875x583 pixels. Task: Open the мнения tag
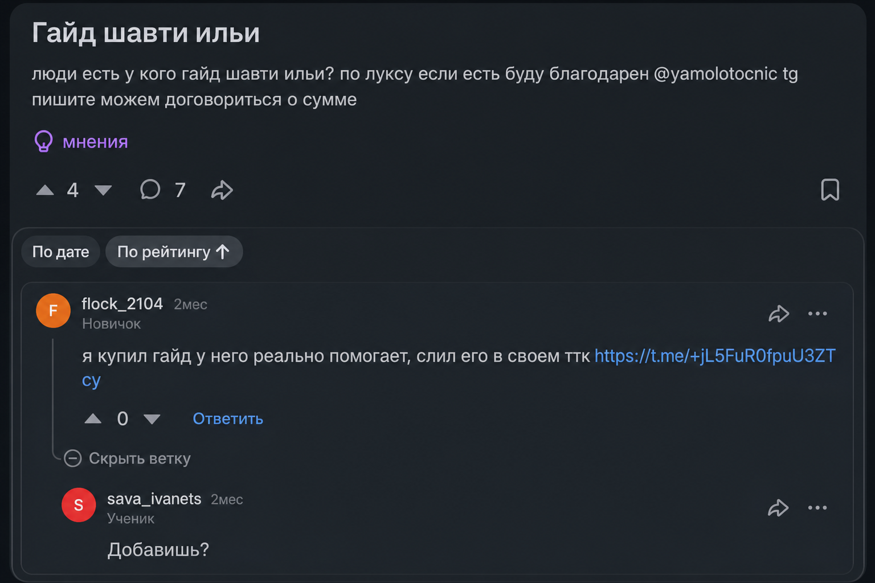coord(95,141)
